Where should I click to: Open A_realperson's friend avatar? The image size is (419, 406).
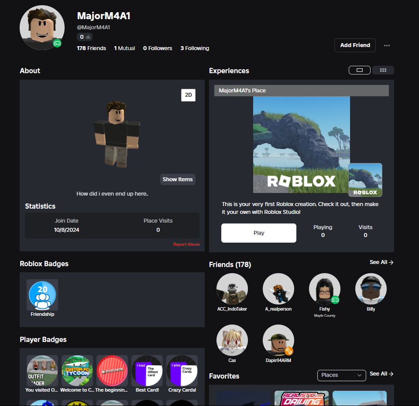278,289
